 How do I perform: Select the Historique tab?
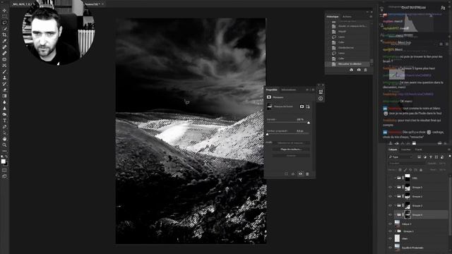333,17
